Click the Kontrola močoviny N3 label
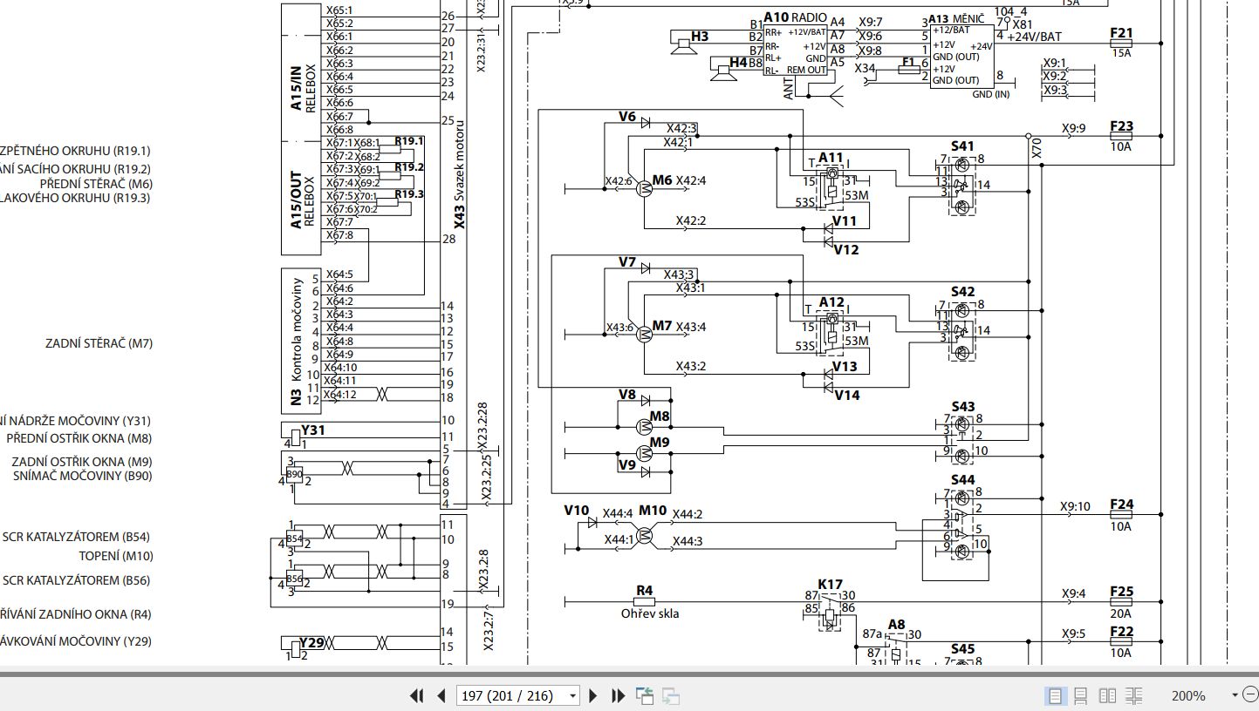 tap(296, 342)
